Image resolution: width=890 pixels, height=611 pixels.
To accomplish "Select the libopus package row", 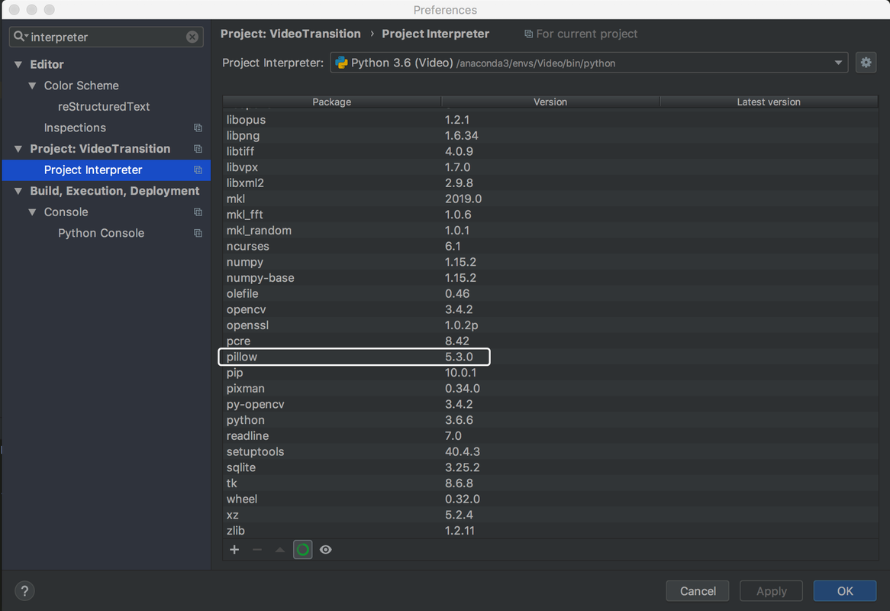I will [x=550, y=120].
